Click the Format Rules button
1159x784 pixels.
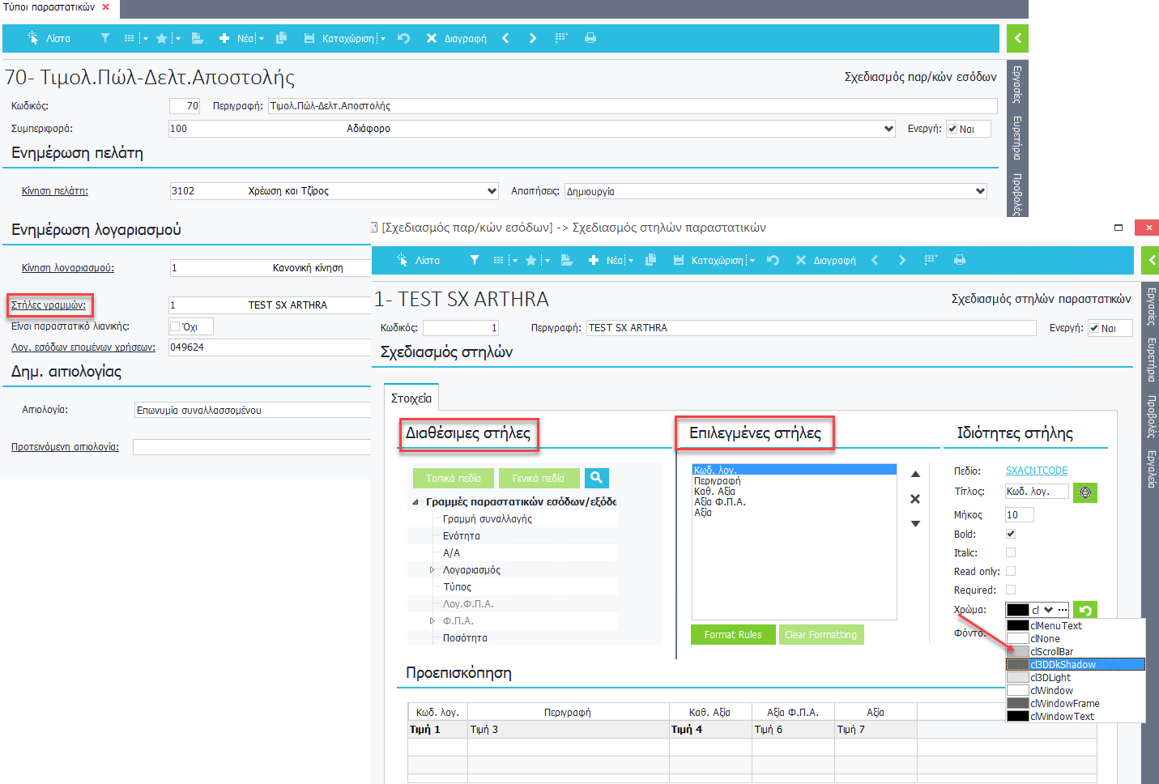733,635
